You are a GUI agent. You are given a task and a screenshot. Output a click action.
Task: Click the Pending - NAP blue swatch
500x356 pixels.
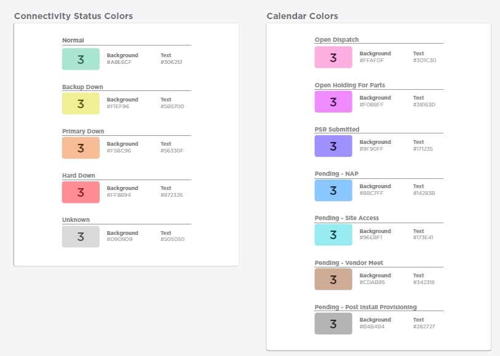coord(333,190)
